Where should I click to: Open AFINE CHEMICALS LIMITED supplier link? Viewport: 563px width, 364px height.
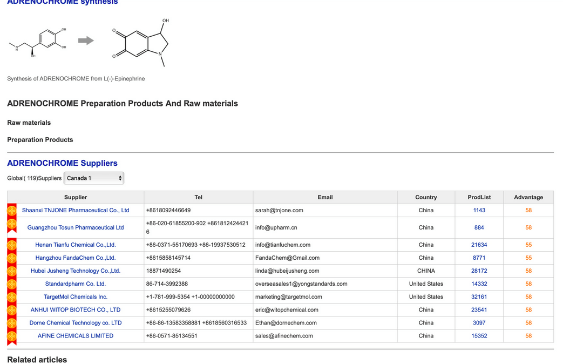(x=76, y=335)
